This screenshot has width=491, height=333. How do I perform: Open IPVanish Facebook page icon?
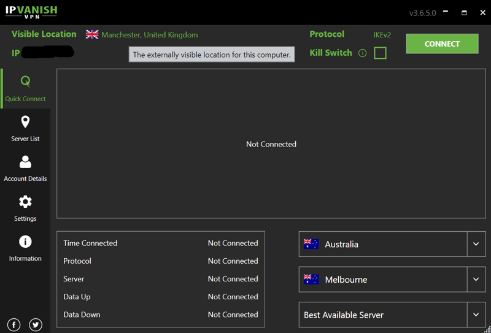click(x=14, y=325)
